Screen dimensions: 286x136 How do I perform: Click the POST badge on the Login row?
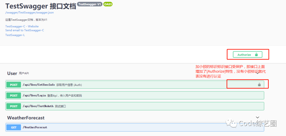(14, 95)
